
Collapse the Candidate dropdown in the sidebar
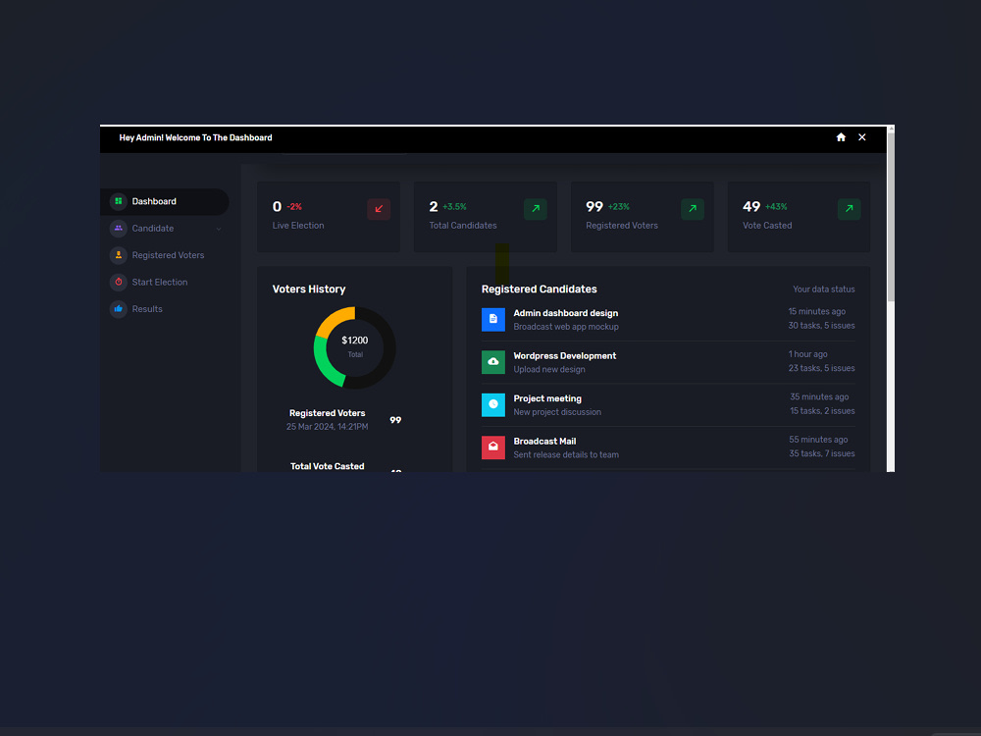[218, 228]
